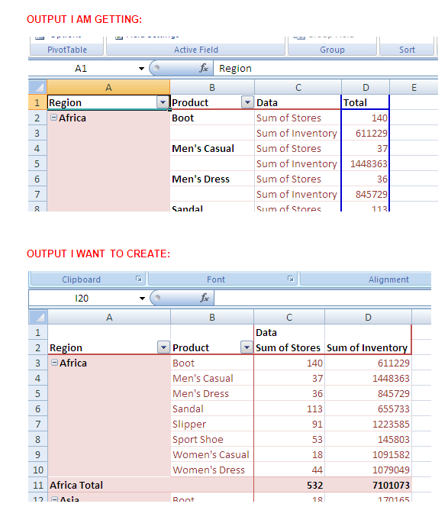Select the 'Women's Dress' product cell
Screen dimensions: 448x507
pyautogui.click(x=212, y=470)
